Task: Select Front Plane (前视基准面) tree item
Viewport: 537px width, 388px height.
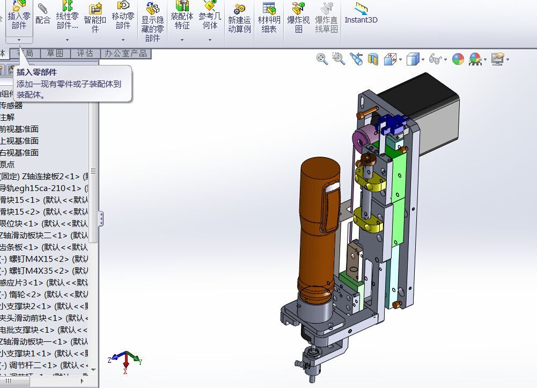Action: 19,129
